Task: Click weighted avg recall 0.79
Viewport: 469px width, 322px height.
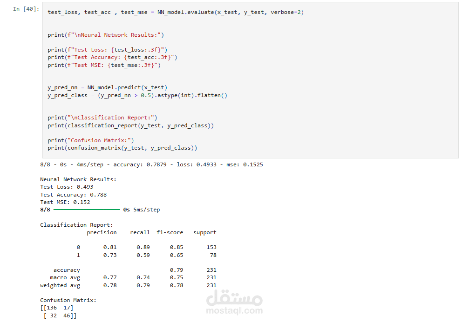Action: pos(143,285)
